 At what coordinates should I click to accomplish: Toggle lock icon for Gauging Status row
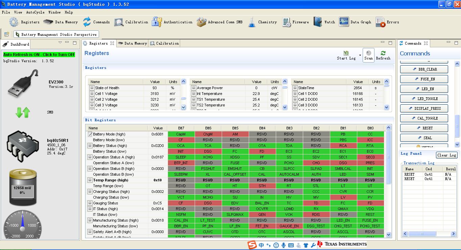(x=90, y=203)
